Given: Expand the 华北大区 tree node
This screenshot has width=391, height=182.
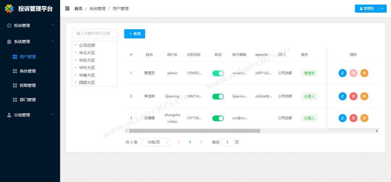Looking at the screenshot, I should pyautogui.click(x=75, y=53).
